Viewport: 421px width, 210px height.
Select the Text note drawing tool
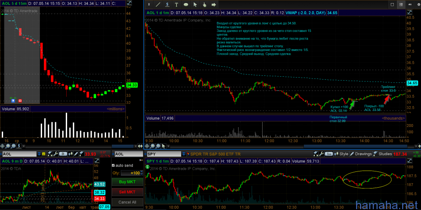coord(176,4)
